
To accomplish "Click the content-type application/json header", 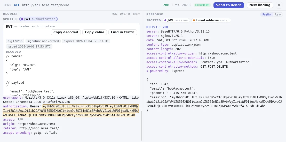I will [173, 44].
